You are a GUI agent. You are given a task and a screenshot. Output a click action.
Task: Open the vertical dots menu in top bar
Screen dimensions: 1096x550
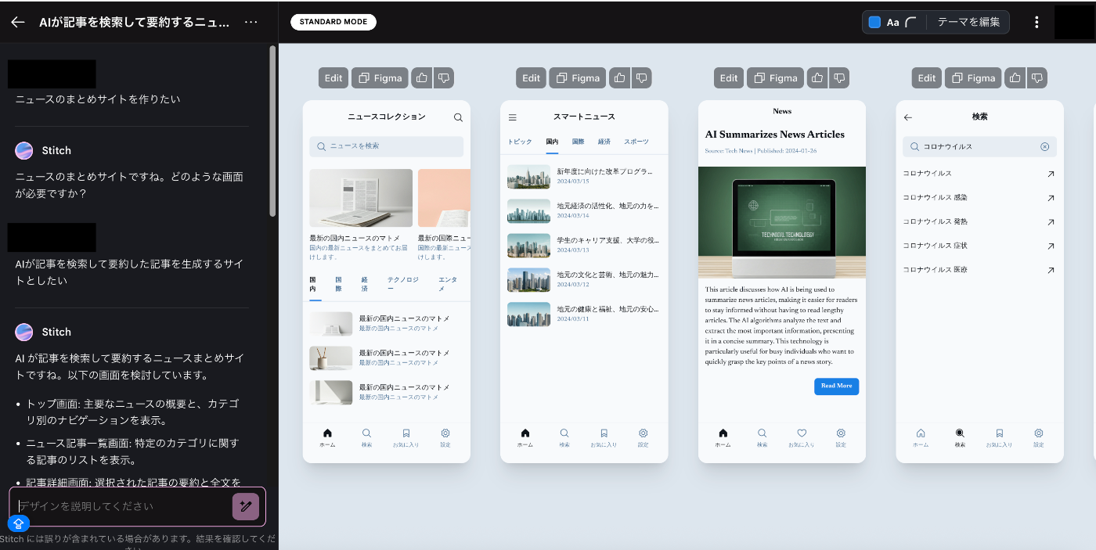1037,22
